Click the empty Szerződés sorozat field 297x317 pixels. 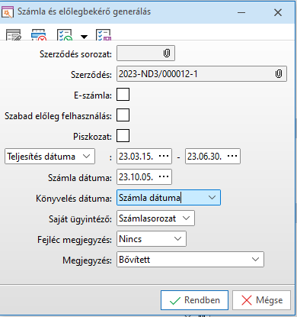point(145,53)
